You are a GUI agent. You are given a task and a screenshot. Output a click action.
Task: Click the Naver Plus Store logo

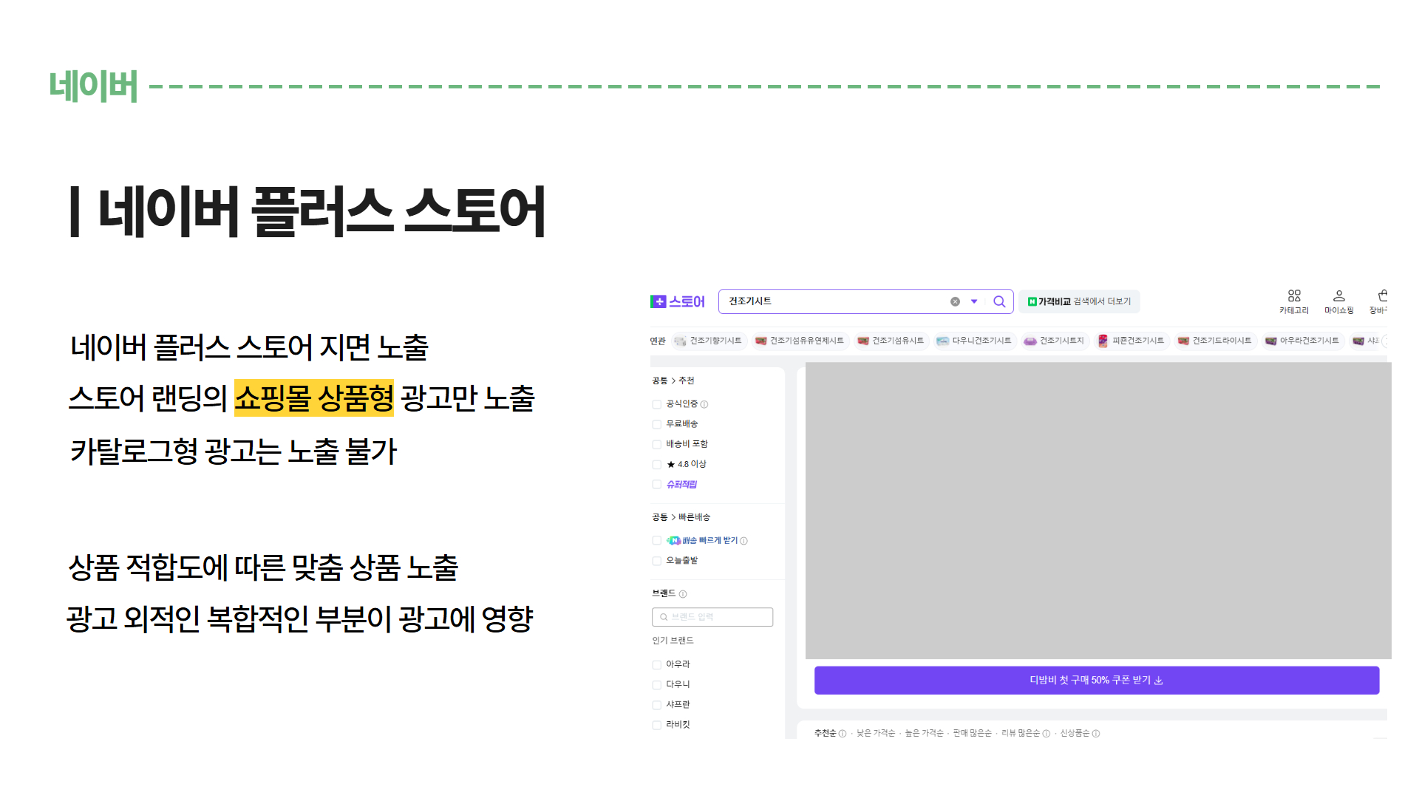click(x=677, y=301)
